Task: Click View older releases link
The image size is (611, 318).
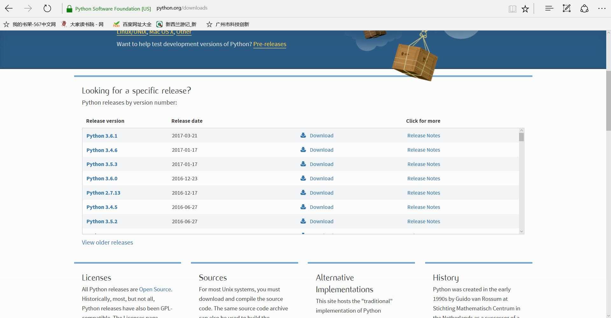Action: coord(107,242)
